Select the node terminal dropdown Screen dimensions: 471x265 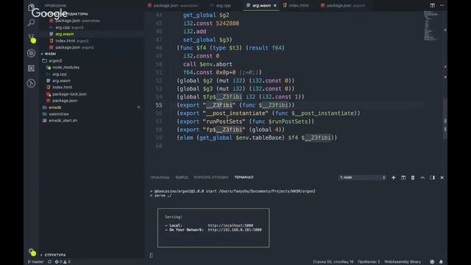[x=362, y=177]
